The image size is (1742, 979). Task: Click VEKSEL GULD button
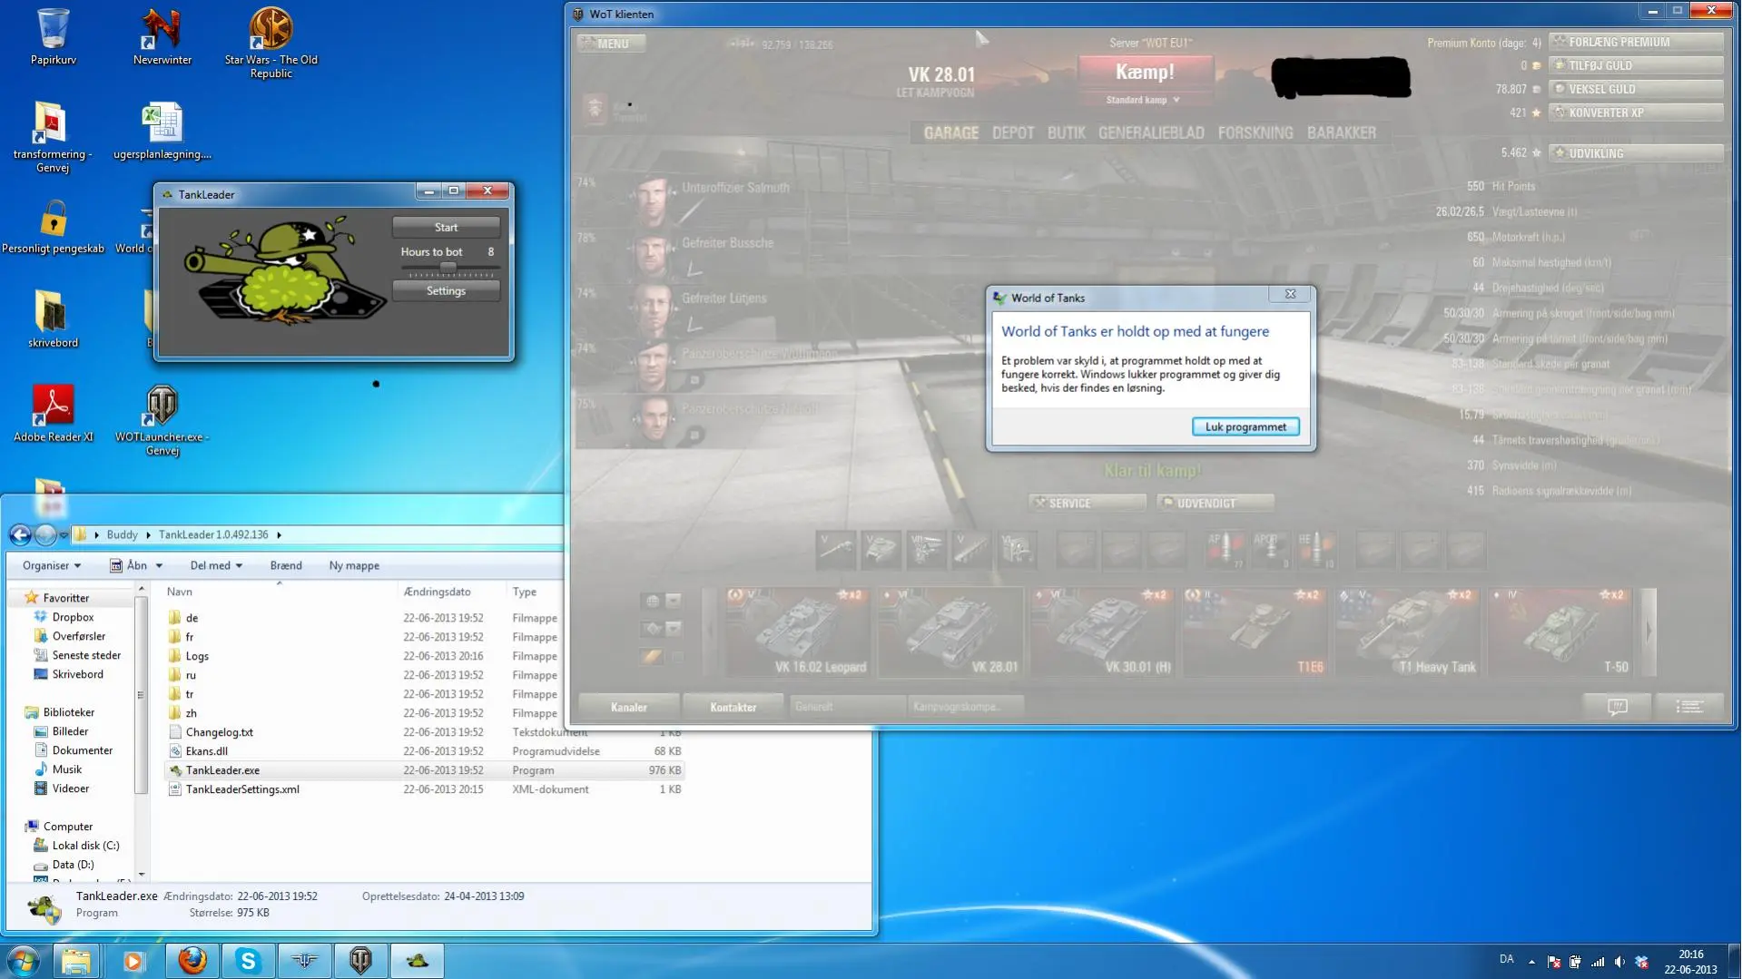(x=1636, y=89)
